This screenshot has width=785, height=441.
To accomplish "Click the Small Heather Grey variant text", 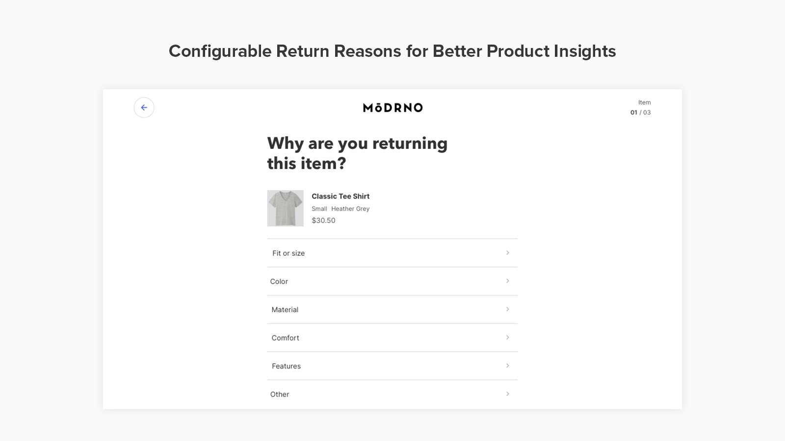I will 340,209.
